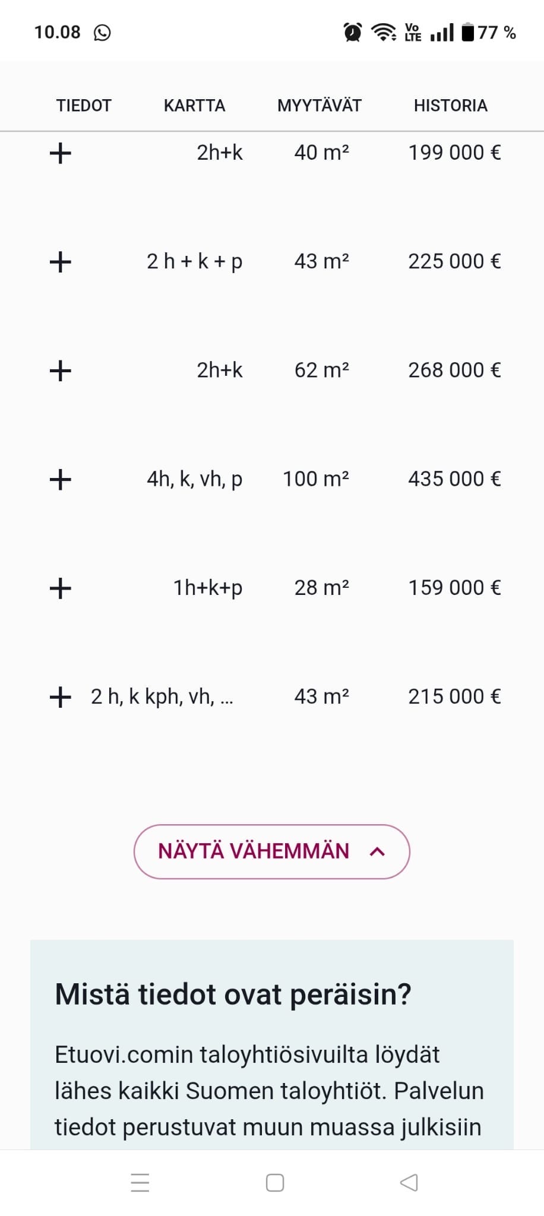Tap the Android home button icon
The width and height of the screenshot is (544, 1216).
tap(274, 1183)
